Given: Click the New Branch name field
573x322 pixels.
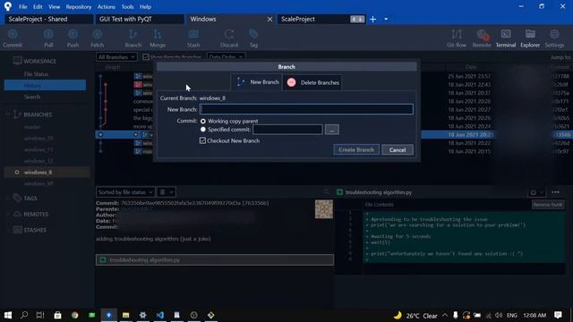Looking at the screenshot, I should point(306,109).
